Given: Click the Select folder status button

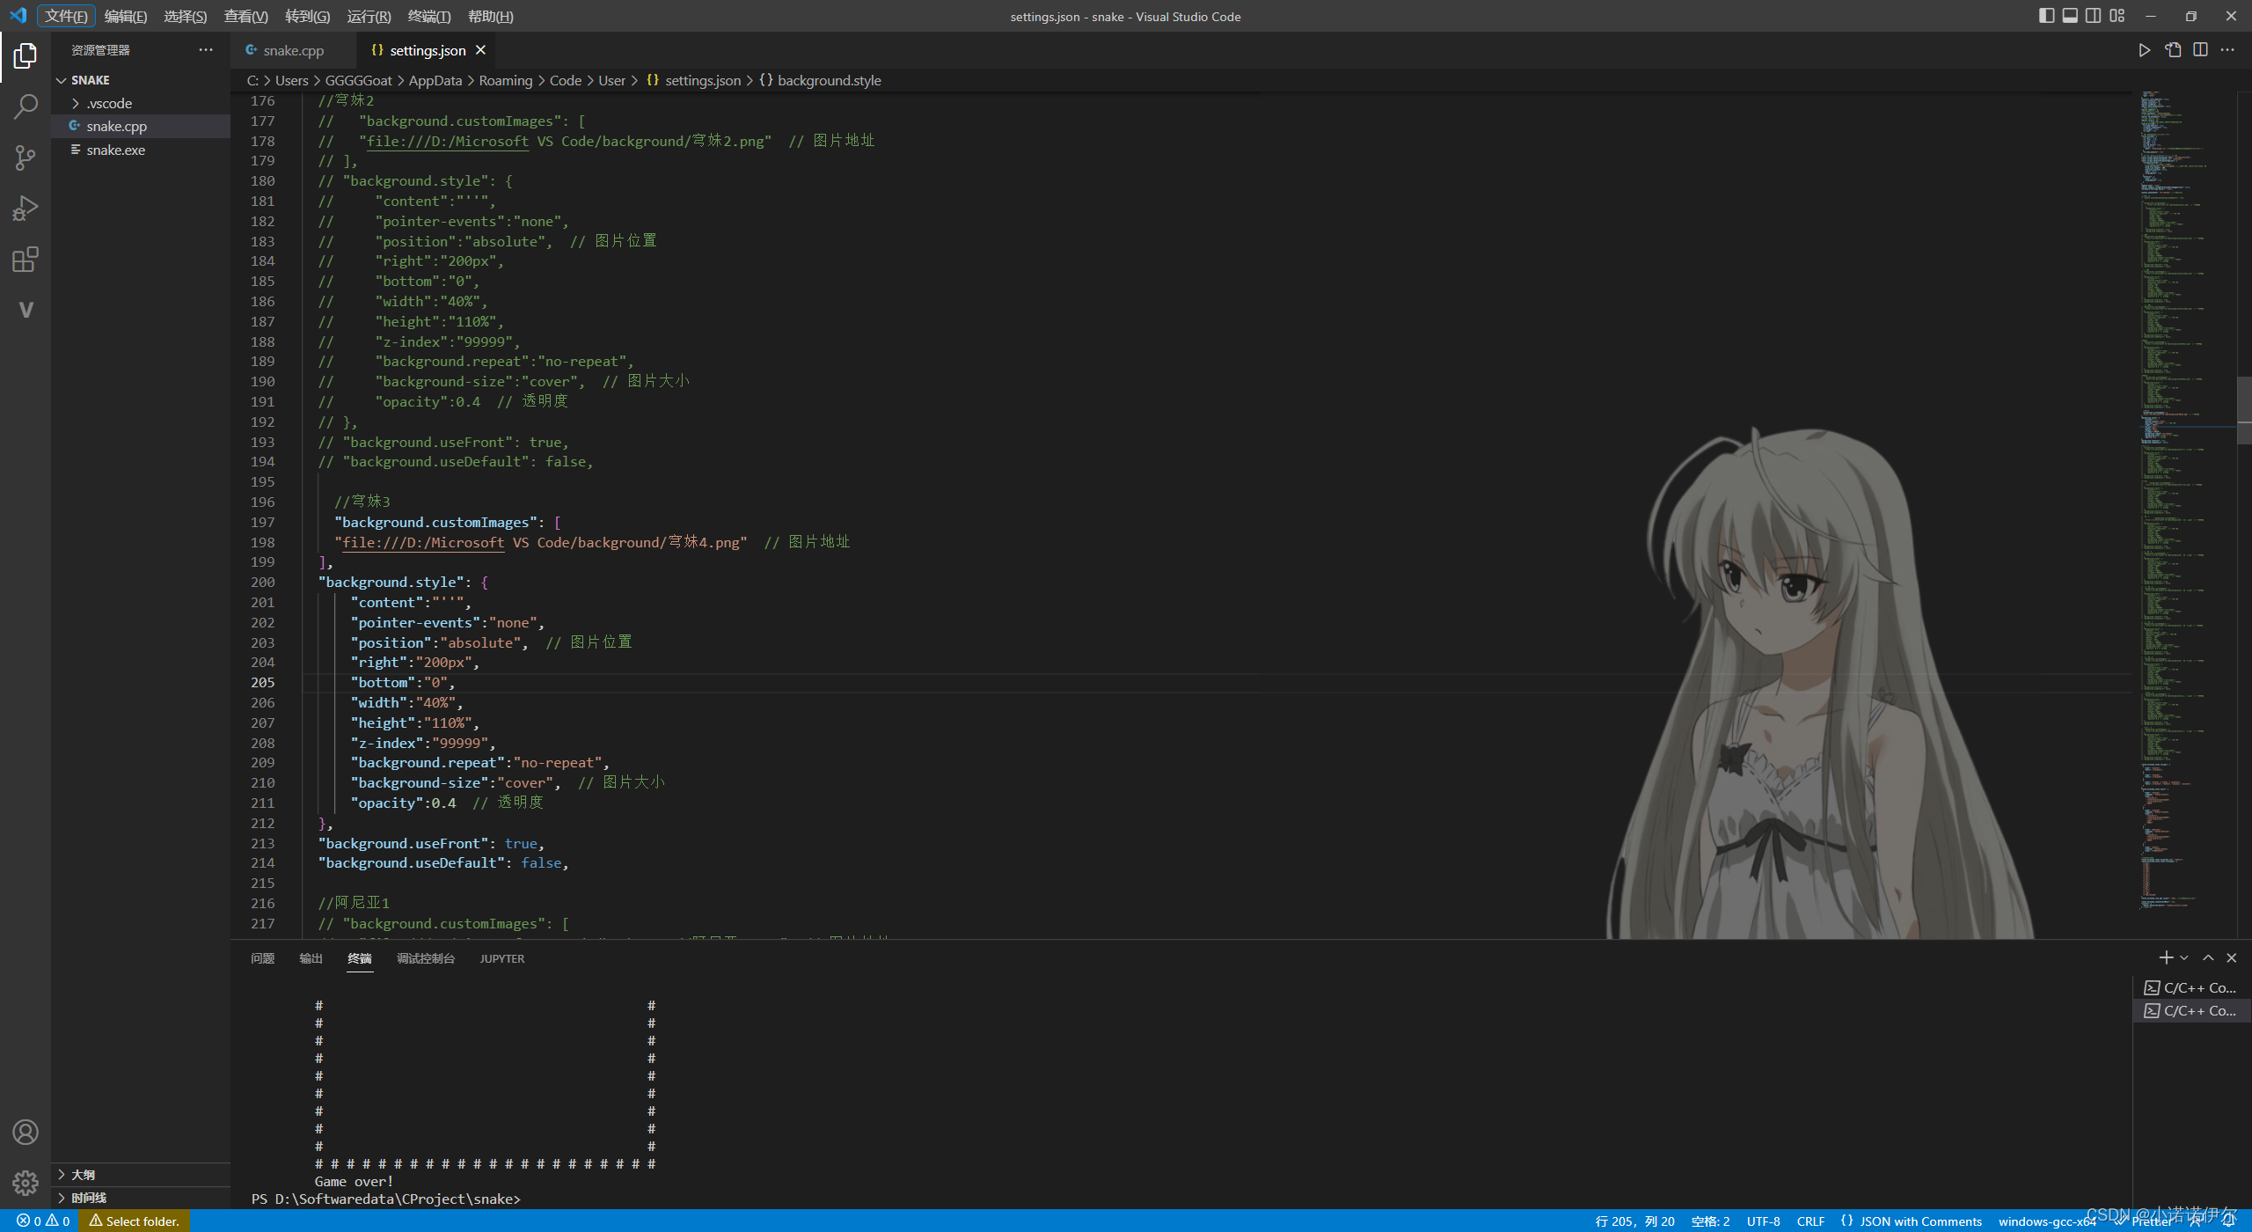Looking at the screenshot, I should (x=135, y=1221).
